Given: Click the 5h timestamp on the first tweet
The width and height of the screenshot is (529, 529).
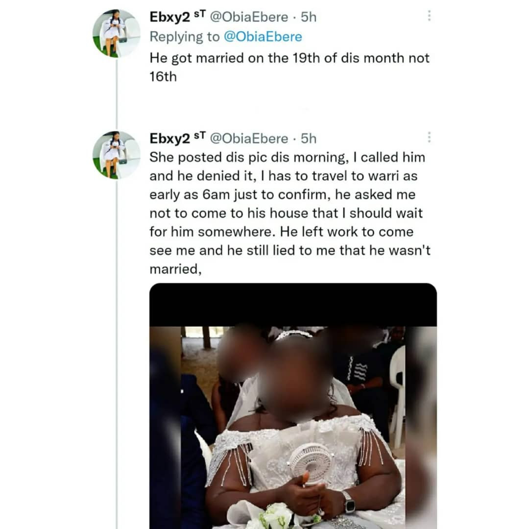Looking at the screenshot, I should coord(309,17).
